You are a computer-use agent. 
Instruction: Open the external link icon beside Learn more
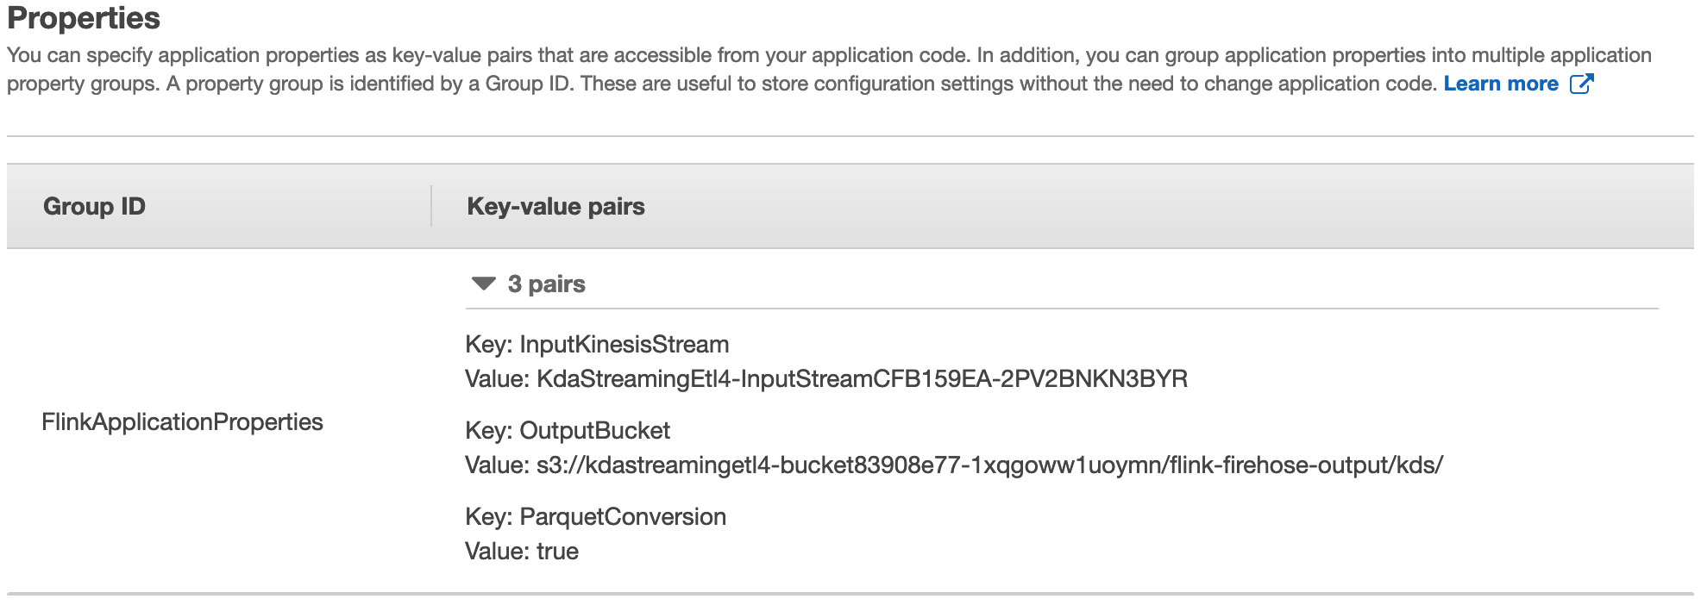pyautogui.click(x=1581, y=84)
